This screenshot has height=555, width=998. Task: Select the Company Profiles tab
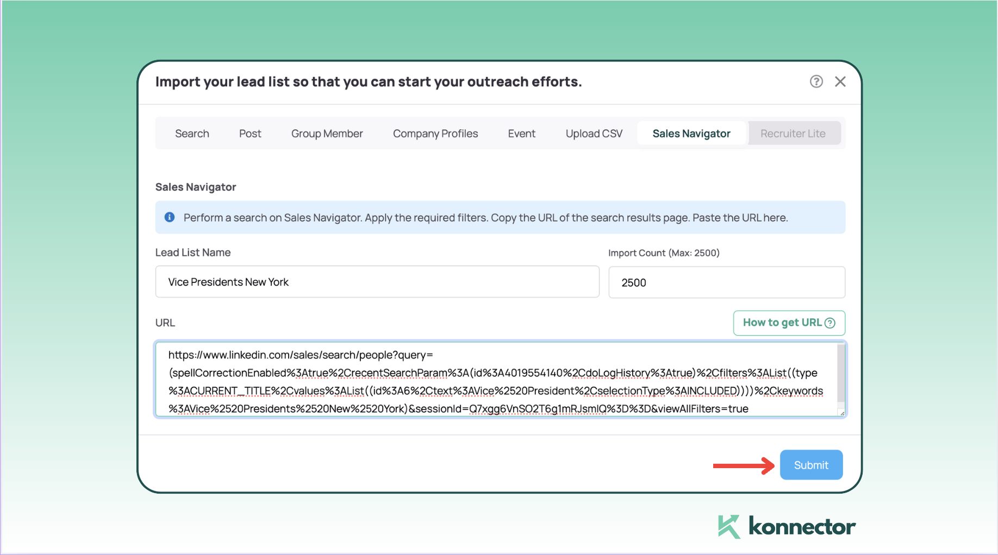[435, 134]
